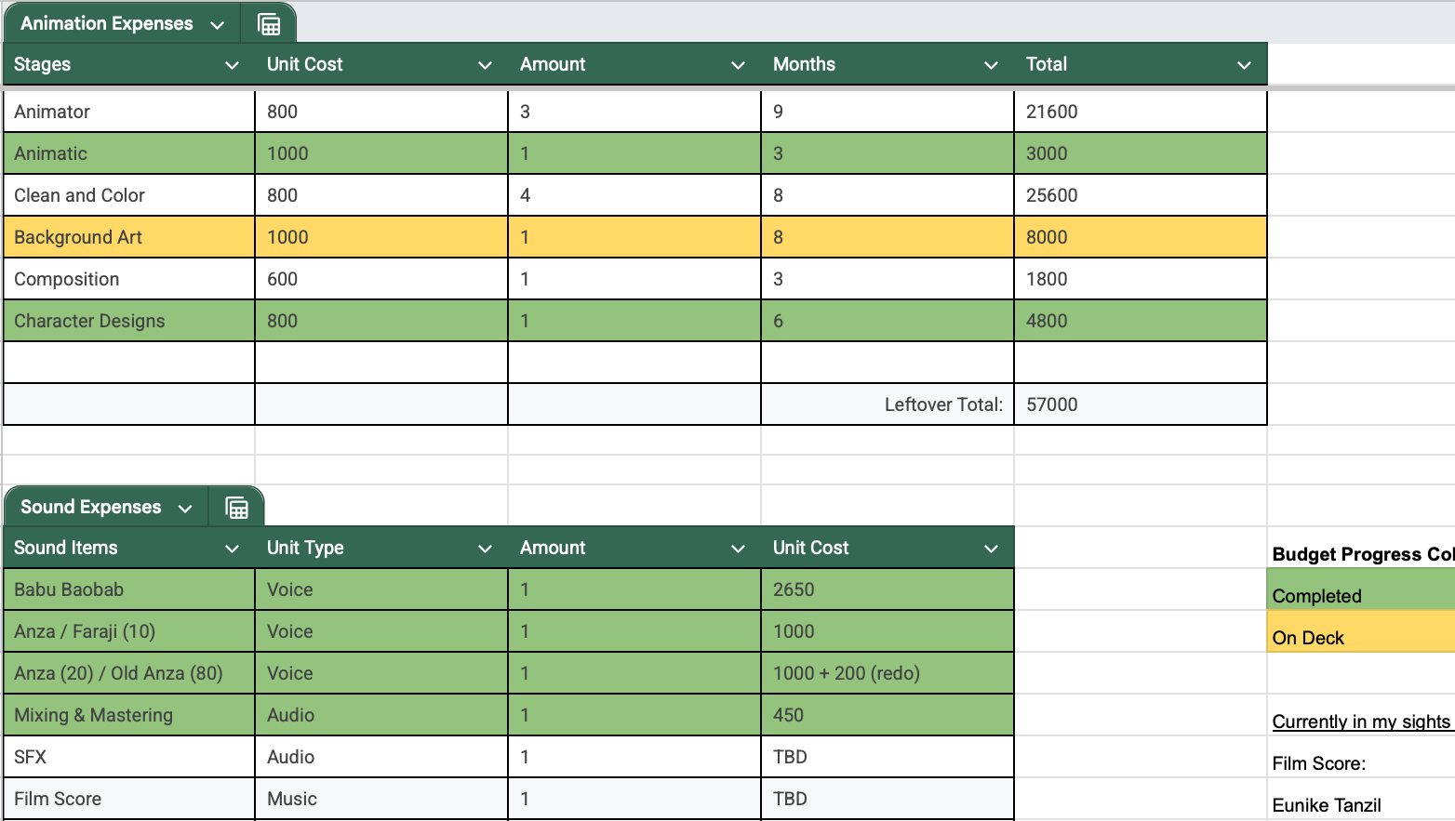1455x821 pixels.
Task: Select the SFX unit cost TBD cell
Action: [x=887, y=757]
